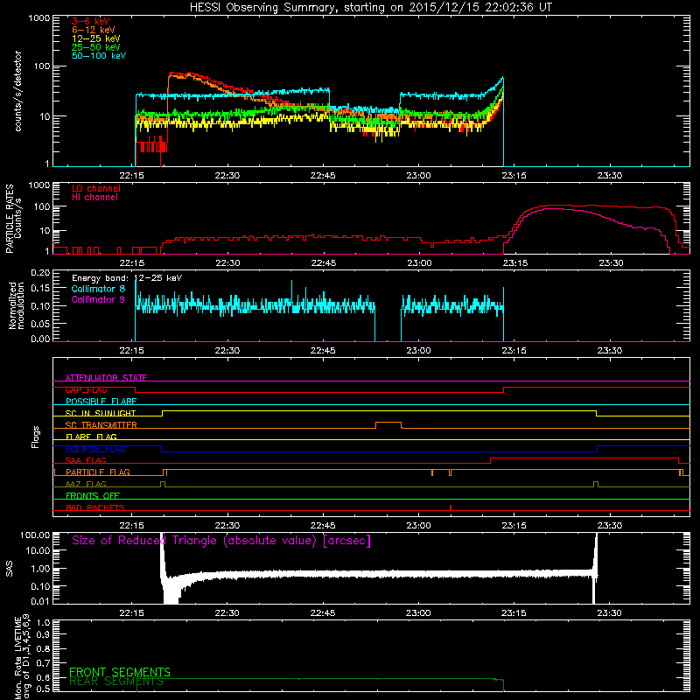Click the Size of Reduced Triangle label

pyautogui.click(x=221, y=541)
